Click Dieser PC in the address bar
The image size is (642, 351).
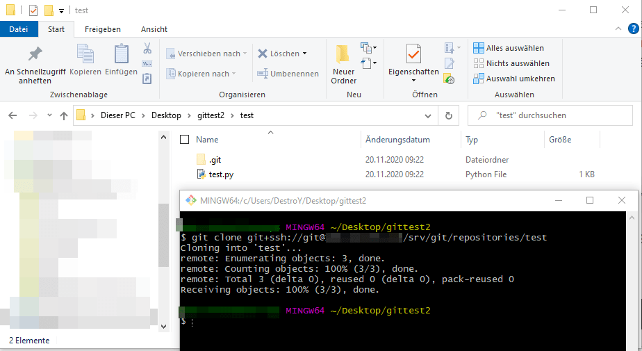[118, 115]
